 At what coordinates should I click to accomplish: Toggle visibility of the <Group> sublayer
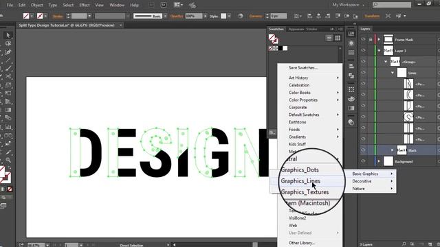coord(364,62)
